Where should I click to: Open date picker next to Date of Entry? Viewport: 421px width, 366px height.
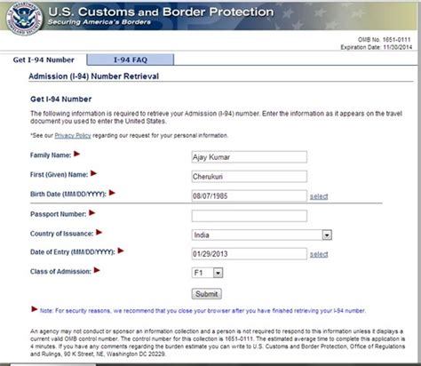point(319,254)
